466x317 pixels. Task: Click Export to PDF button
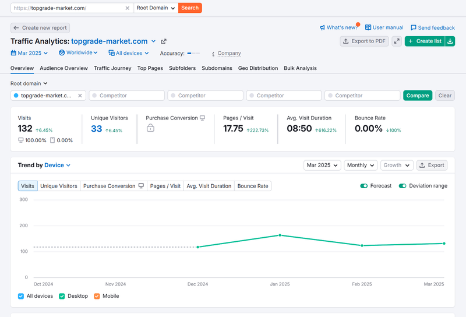coord(364,41)
